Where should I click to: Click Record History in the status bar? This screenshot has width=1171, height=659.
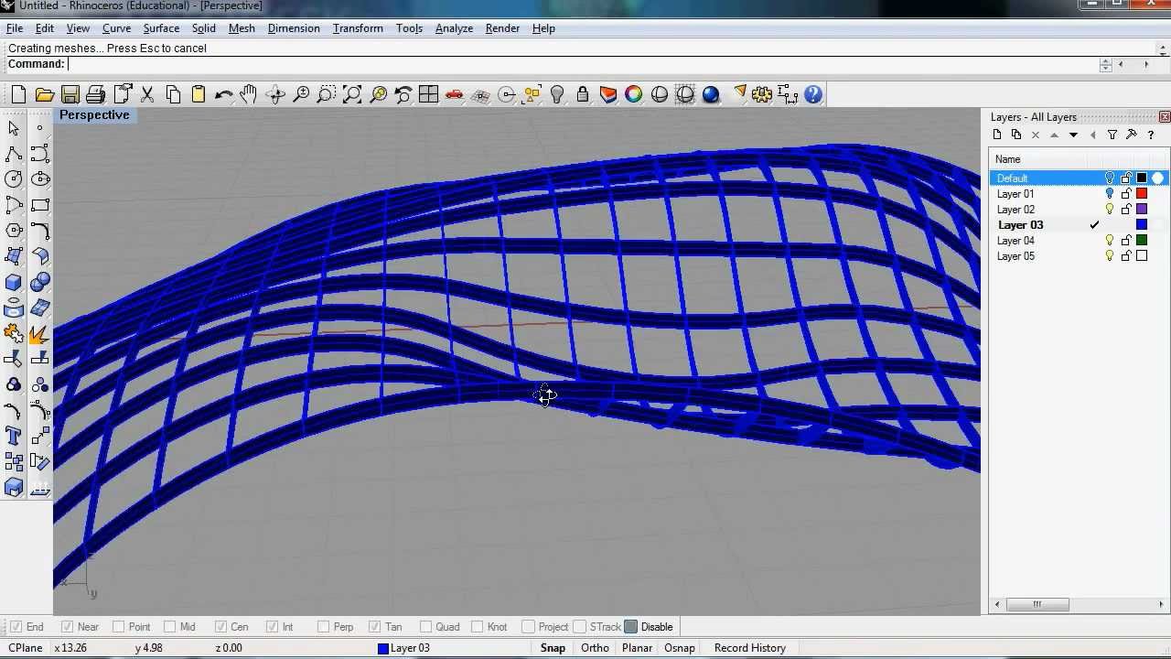point(750,648)
